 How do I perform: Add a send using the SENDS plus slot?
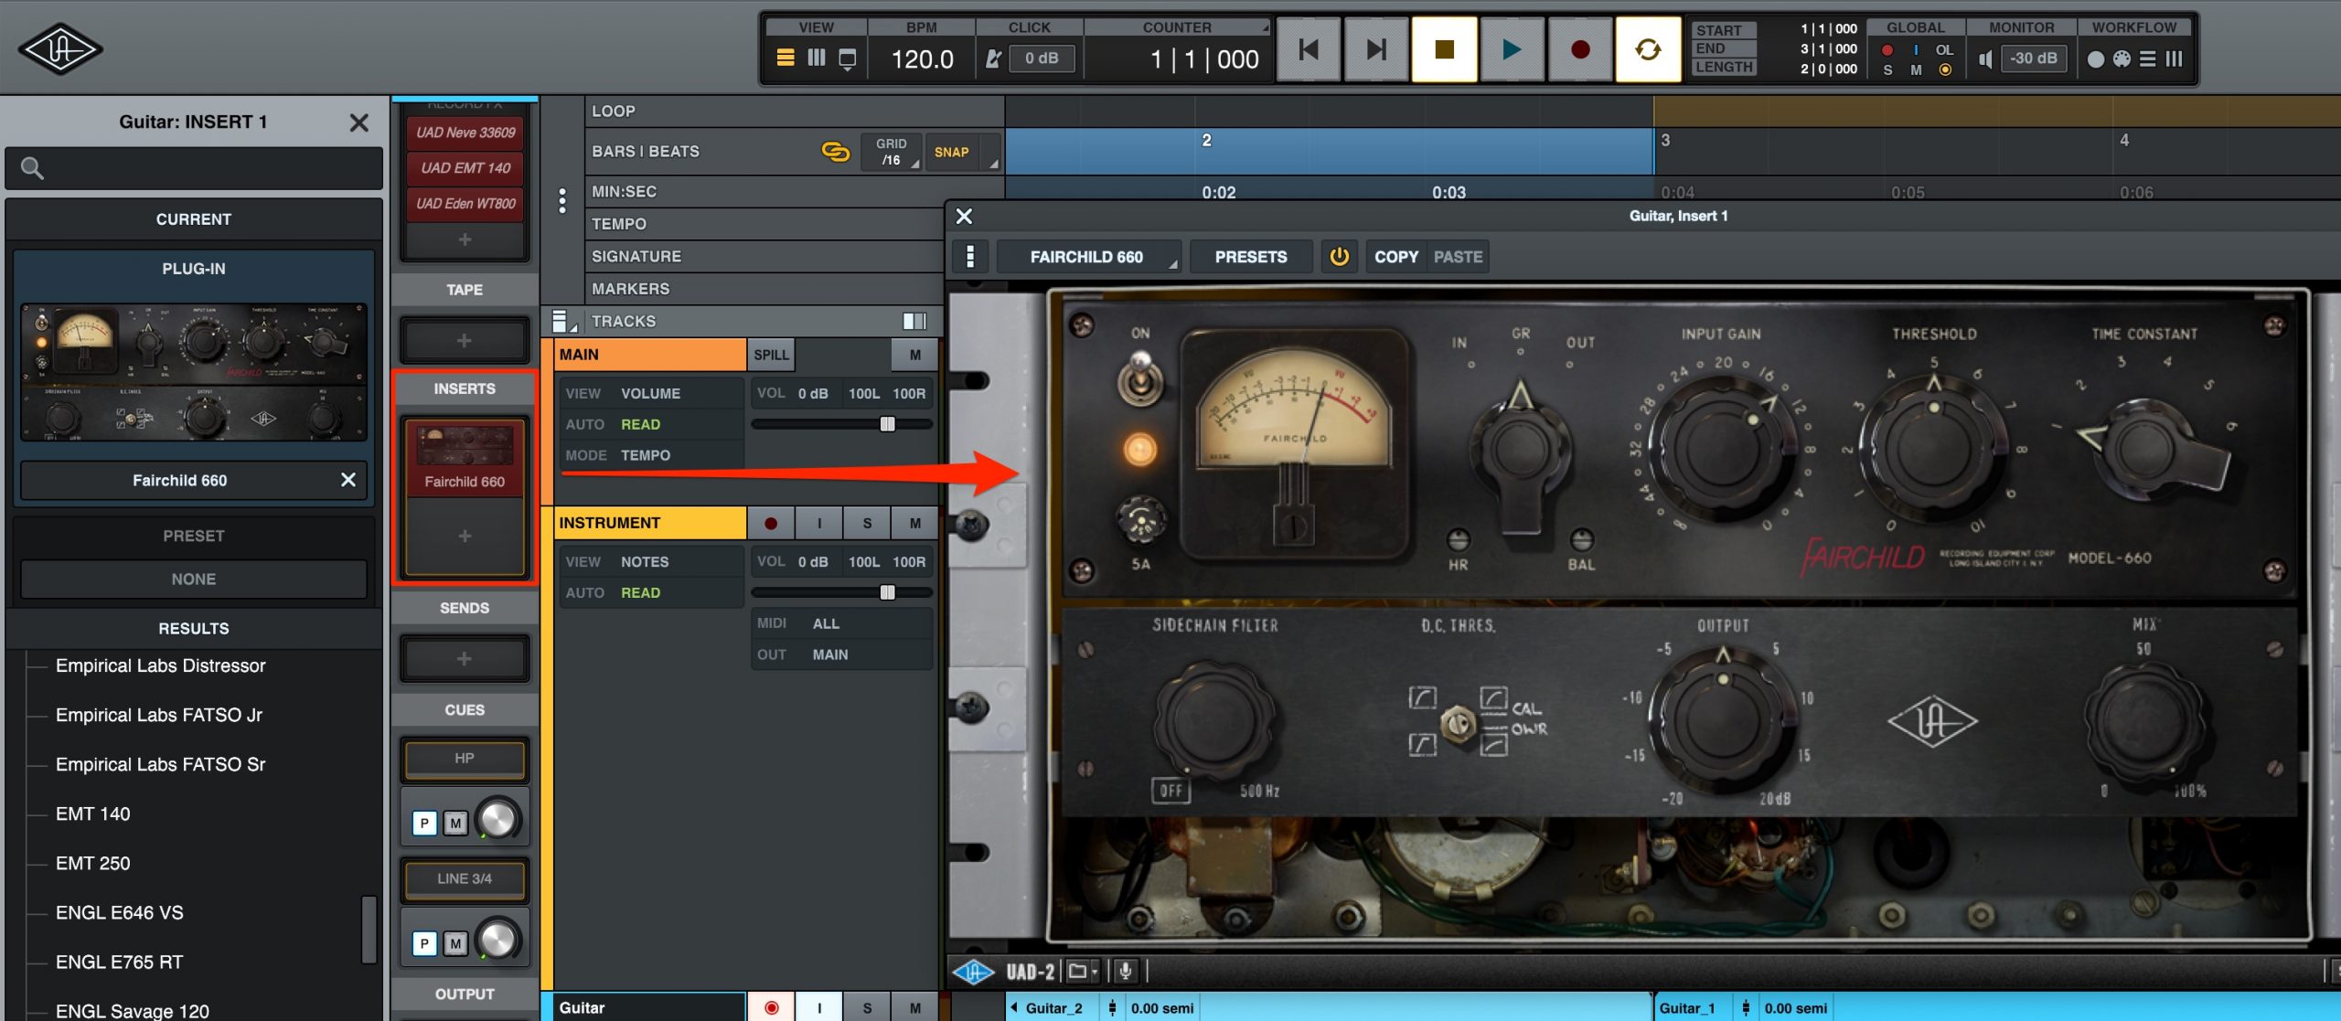point(465,658)
